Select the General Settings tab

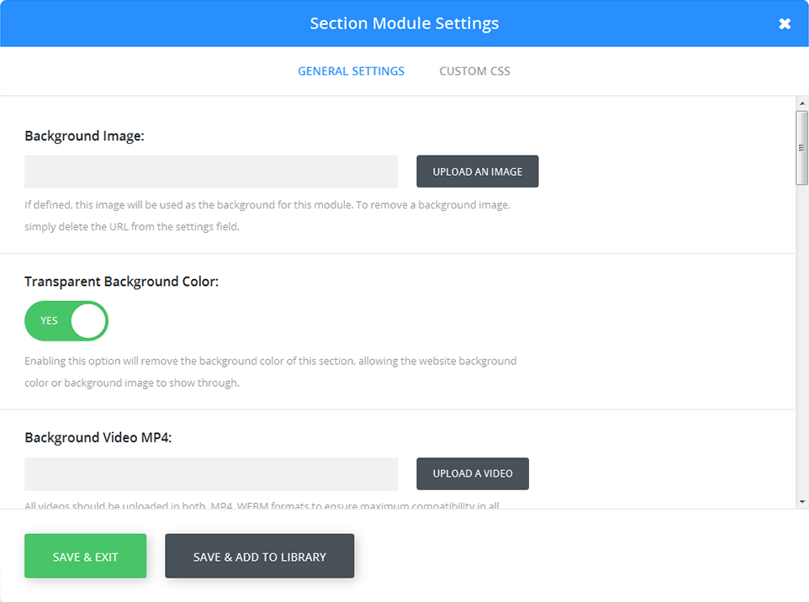click(351, 71)
